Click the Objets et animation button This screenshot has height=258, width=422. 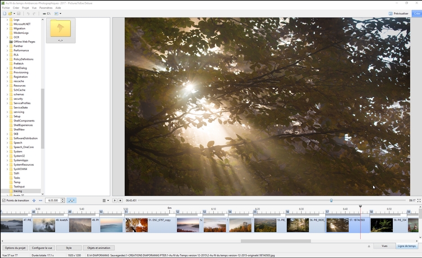(98, 248)
